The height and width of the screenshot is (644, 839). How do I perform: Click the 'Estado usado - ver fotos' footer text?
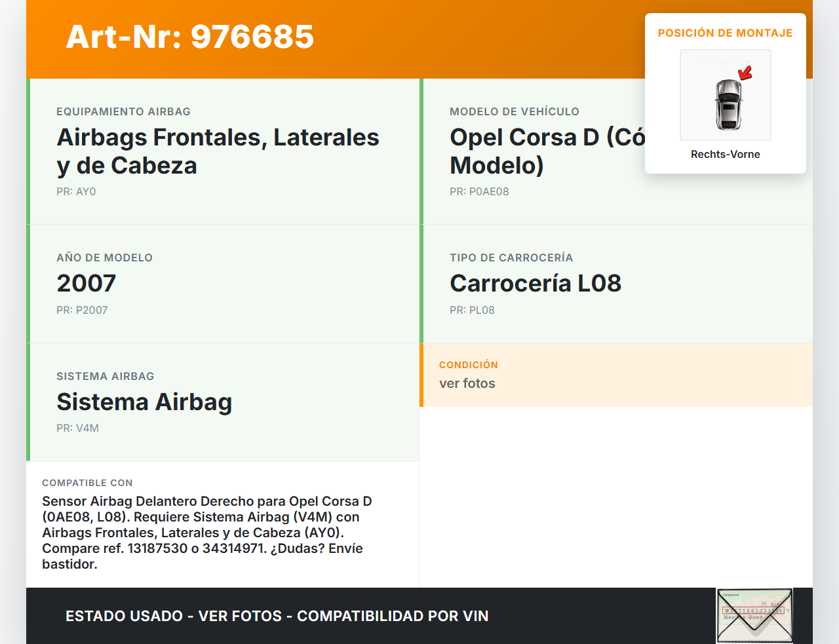click(x=277, y=616)
